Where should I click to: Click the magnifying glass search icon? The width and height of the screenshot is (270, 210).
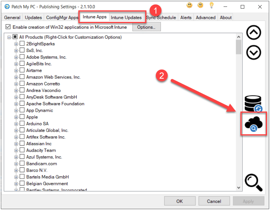pos(253,182)
